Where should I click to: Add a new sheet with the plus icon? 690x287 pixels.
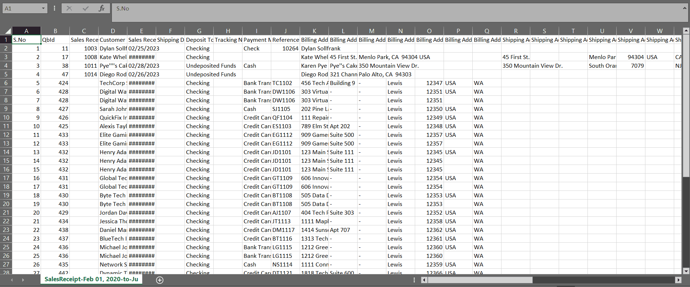[160, 280]
